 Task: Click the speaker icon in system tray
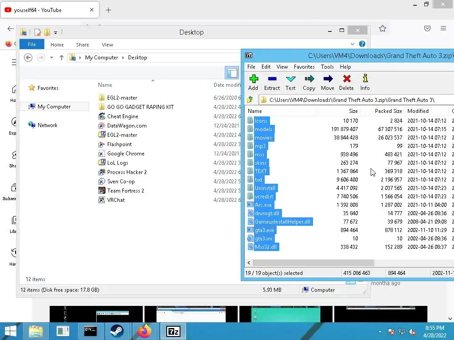pyautogui.click(x=412, y=332)
